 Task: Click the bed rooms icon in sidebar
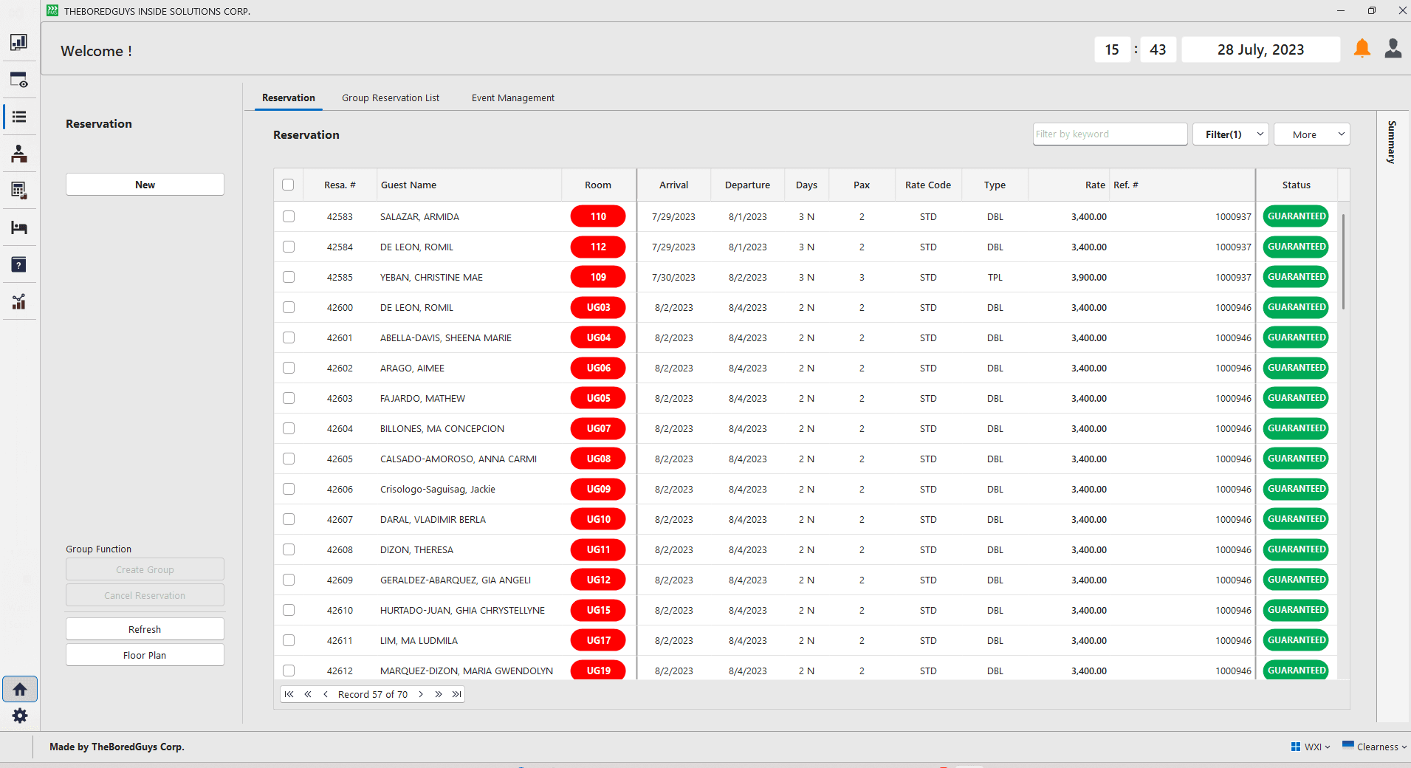coord(19,227)
